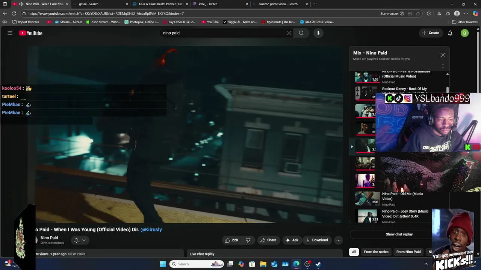Viewport: 481px width, 270px height.
Task: Select the 'All' filter chip
Action: point(354,252)
